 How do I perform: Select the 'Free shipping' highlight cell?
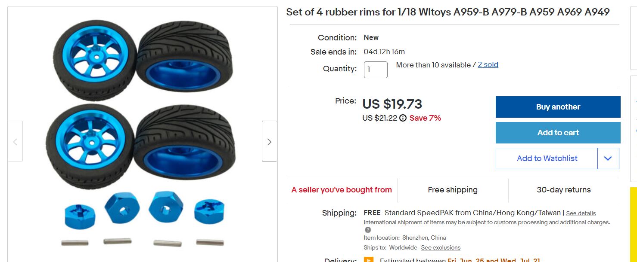[453, 190]
